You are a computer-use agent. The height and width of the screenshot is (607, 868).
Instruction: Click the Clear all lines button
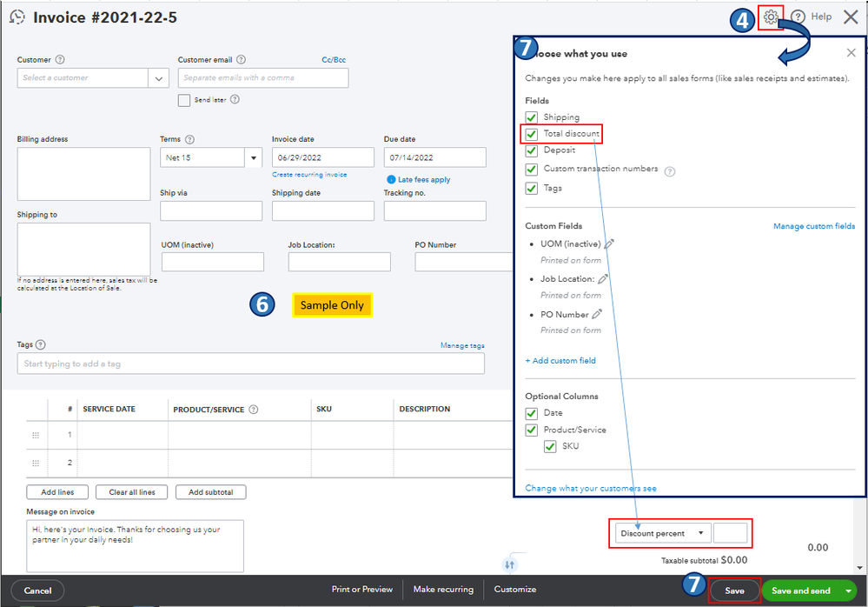point(132,492)
